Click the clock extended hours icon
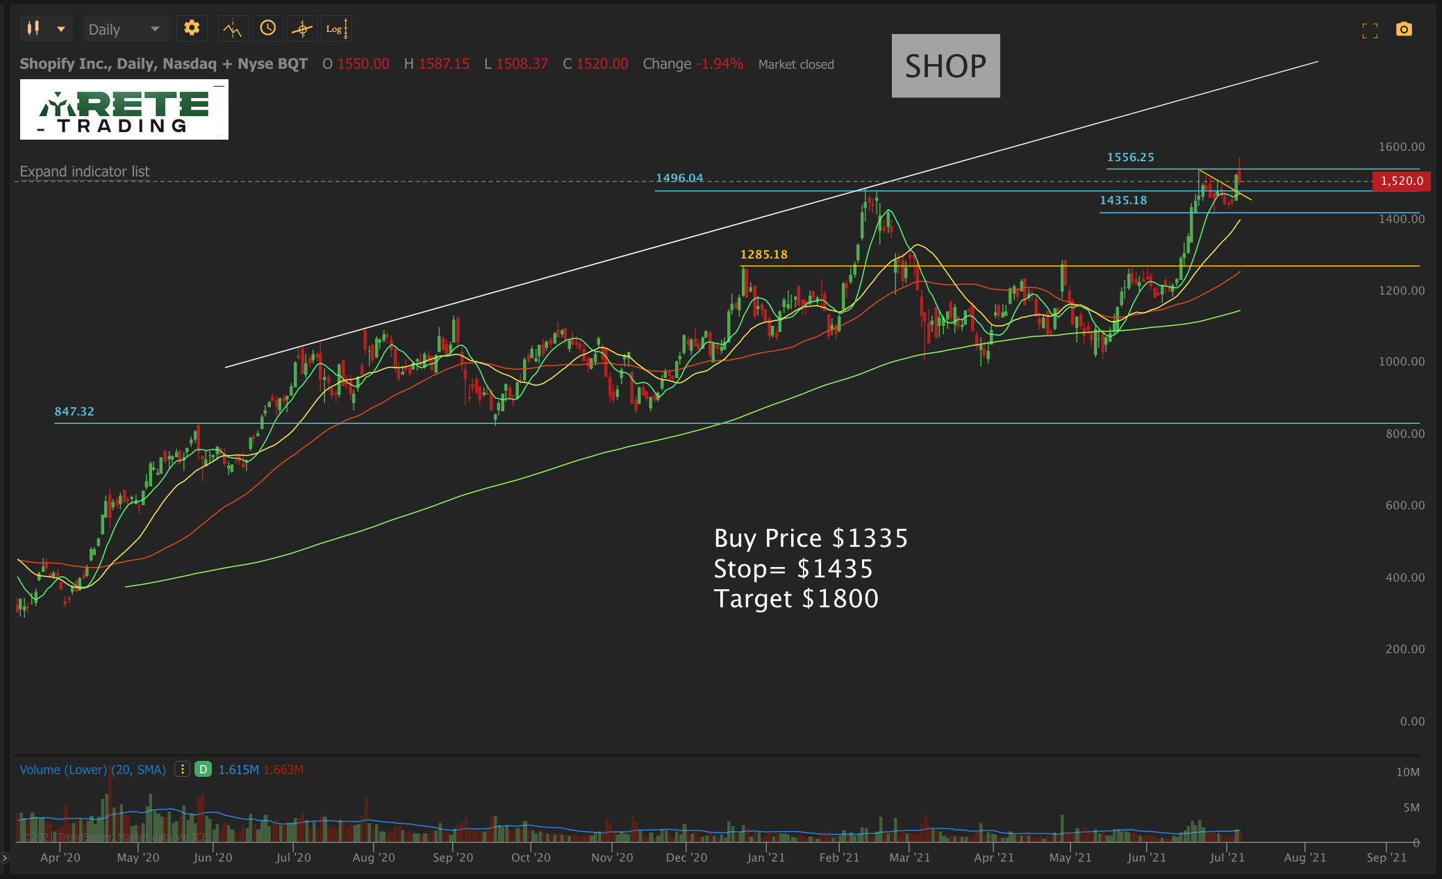Viewport: 1442px width, 879px height. (267, 28)
